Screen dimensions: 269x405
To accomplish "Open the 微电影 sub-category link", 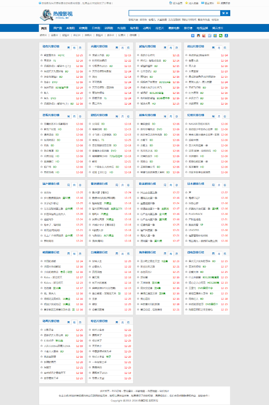I will (133, 35).
